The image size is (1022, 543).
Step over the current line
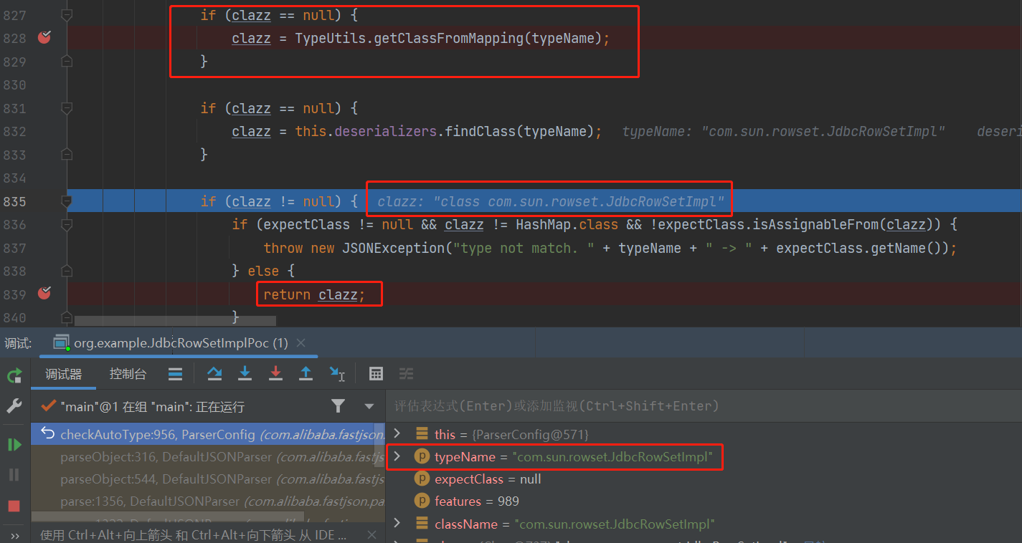[x=214, y=373]
